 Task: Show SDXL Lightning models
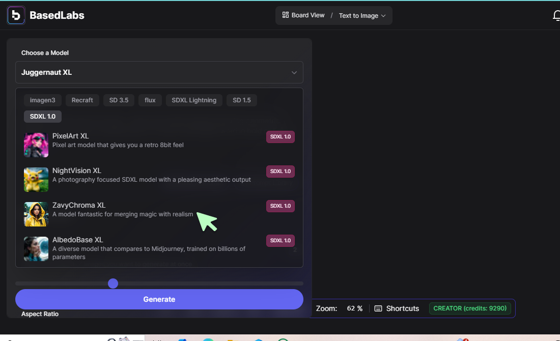coord(194,100)
